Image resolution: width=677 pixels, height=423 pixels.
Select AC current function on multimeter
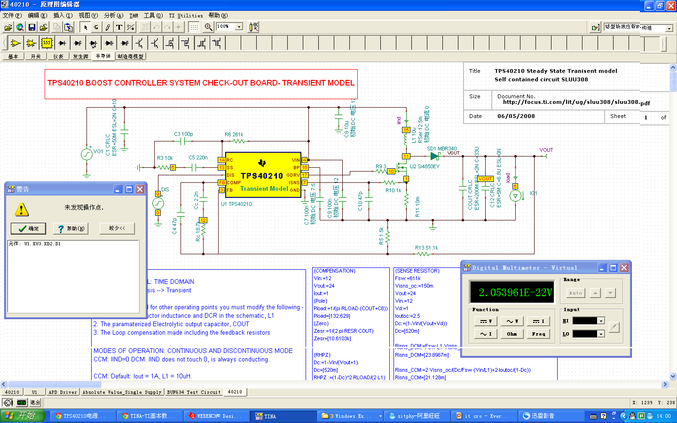coord(486,334)
